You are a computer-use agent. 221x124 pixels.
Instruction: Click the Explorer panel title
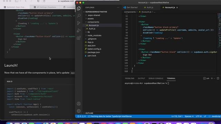tap(90, 8)
